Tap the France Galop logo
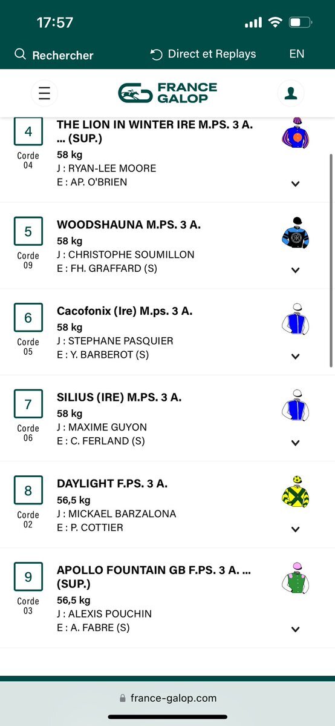Viewport: 335px width, 726px height. (167, 93)
